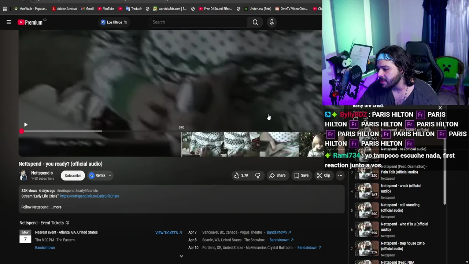Click the video title 'you ready? (official audio)'
This screenshot has width=469, height=264.
pyautogui.click(x=60, y=164)
